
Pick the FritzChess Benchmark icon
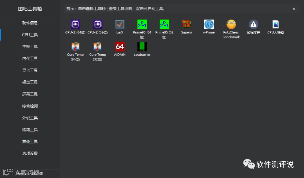231,24
